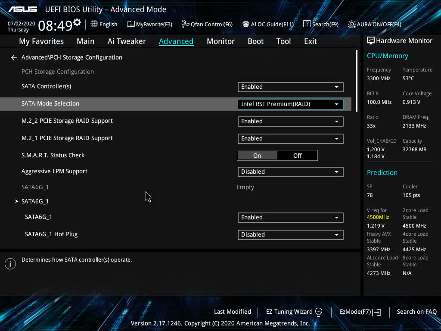Viewport: 441px width, 331px height.
Task: Click the Prediction heading
Action: tap(382, 172)
